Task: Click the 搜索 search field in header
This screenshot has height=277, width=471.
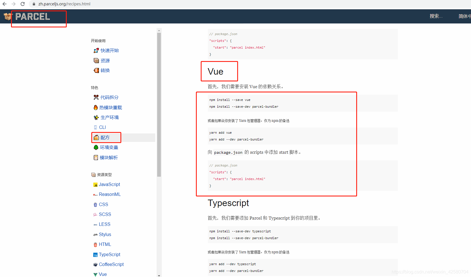Action: point(436,16)
